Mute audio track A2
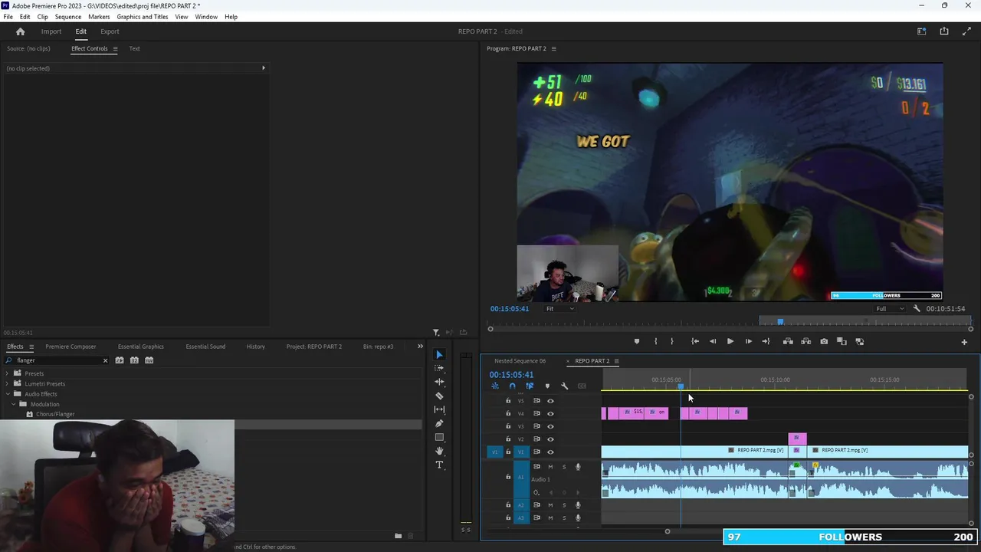The width and height of the screenshot is (981, 552). [550, 504]
